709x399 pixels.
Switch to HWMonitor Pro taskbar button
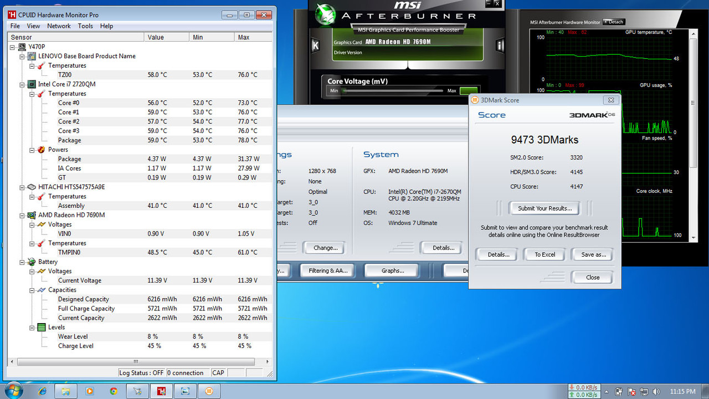click(x=162, y=391)
